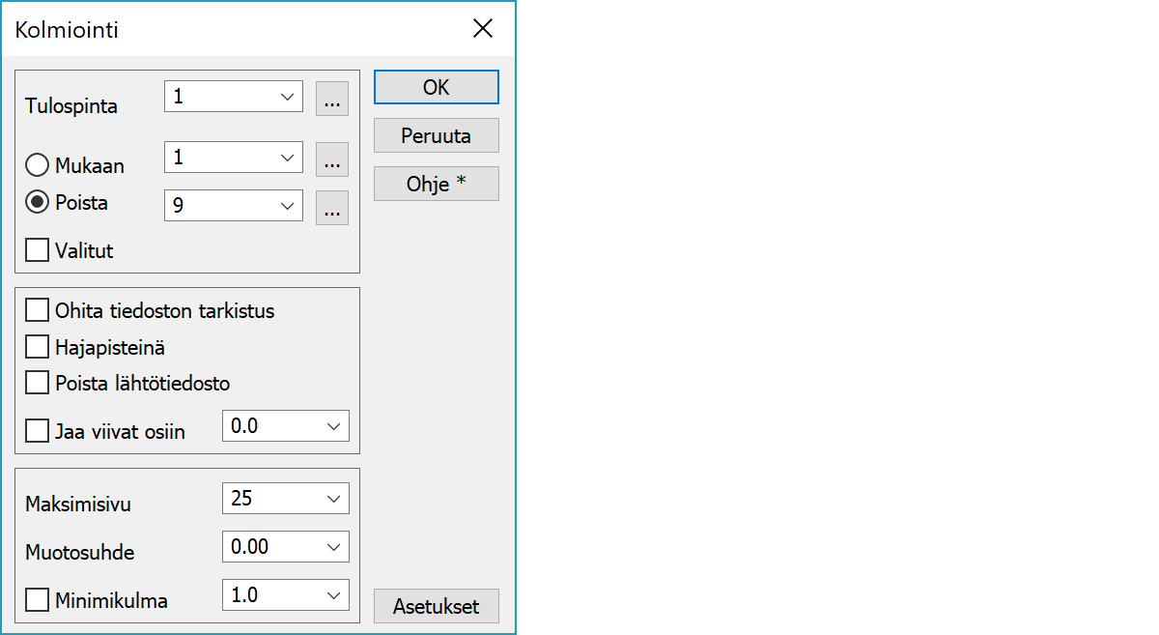This screenshot has width=1159, height=635.
Task: Expand the Minimikulma value dropdown
Action: coord(334,595)
